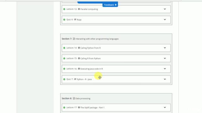The width and height of the screenshot is (202, 113).
Task: Click the video icon beside Calling R from Python
Action: pos(79,58)
